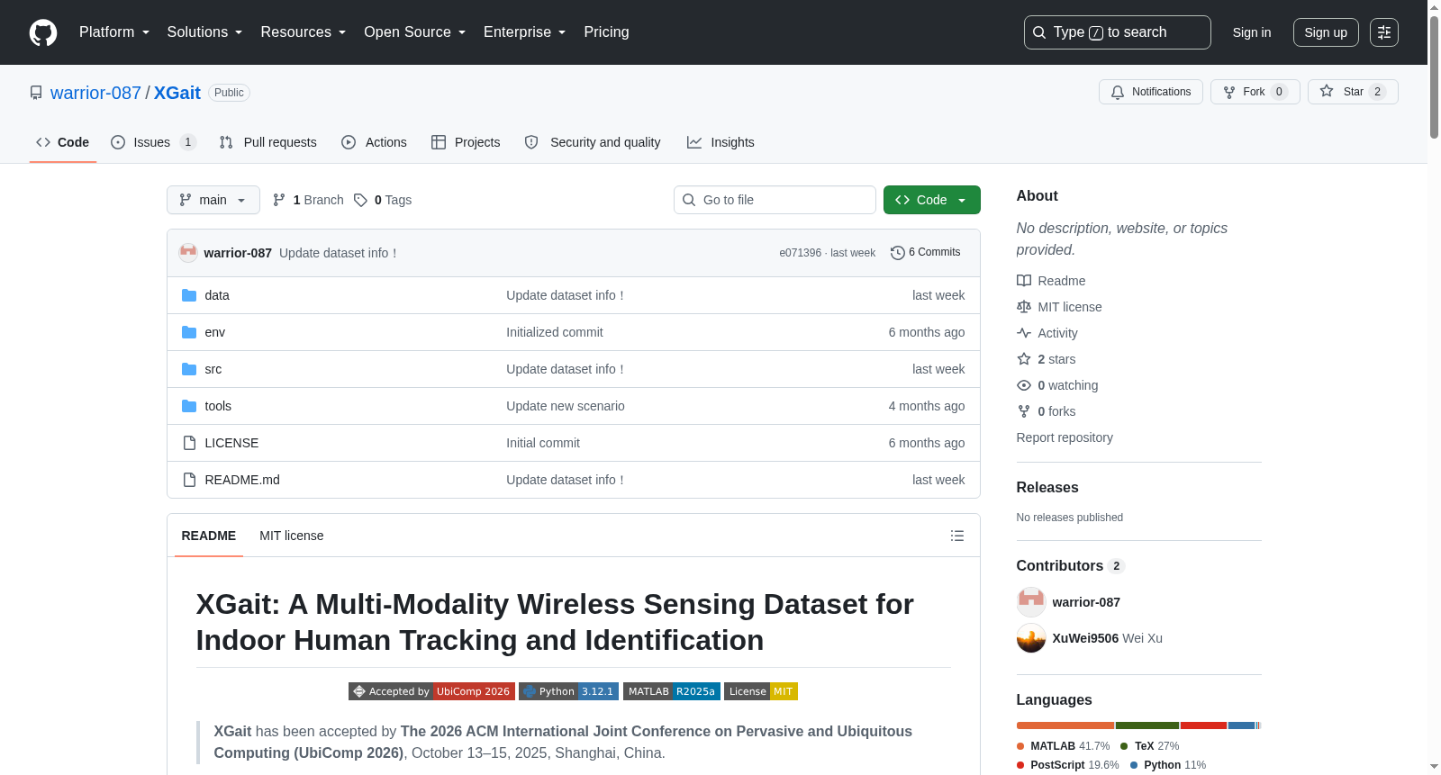
Task: Click the commit history clock icon
Action: pos(897,253)
